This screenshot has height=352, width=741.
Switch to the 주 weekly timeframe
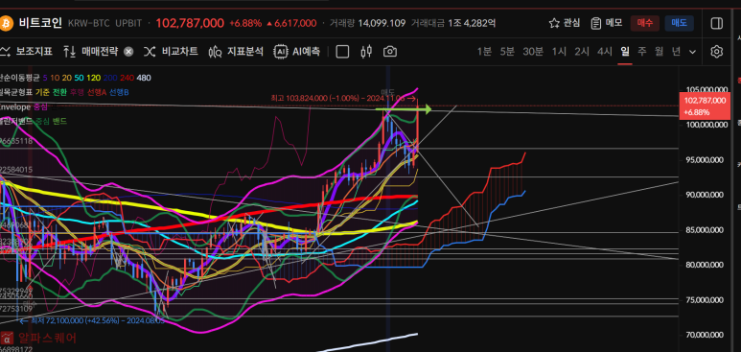(641, 52)
